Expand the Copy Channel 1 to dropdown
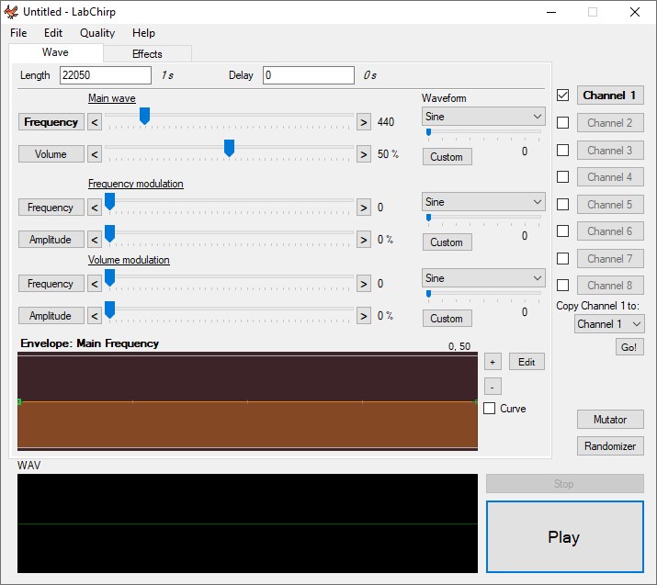The image size is (657, 585). pyautogui.click(x=609, y=324)
